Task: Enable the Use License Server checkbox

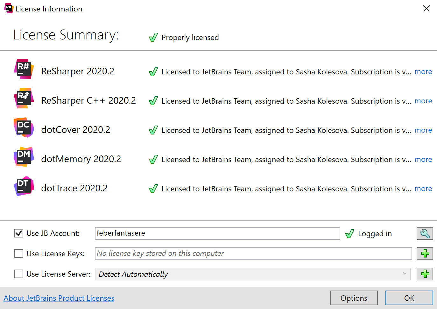Action: 19,274
